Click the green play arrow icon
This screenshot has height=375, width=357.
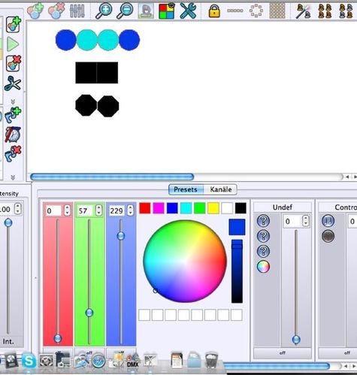(x=13, y=44)
